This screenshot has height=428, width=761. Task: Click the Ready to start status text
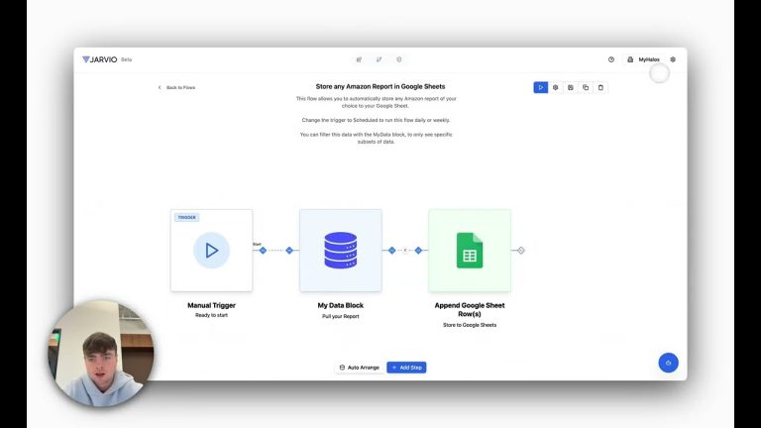(x=212, y=315)
